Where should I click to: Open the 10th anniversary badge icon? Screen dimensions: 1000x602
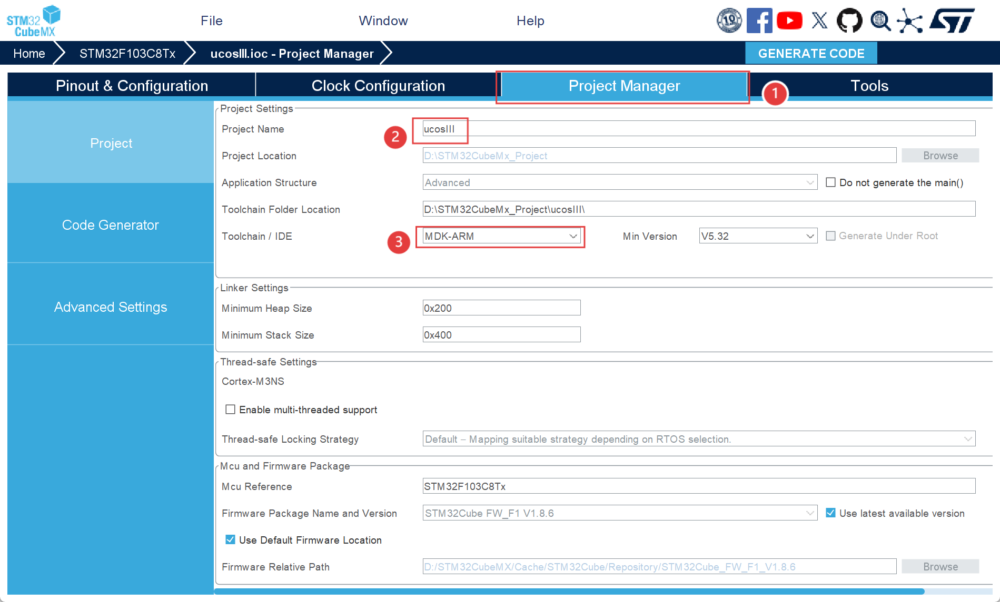[729, 21]
